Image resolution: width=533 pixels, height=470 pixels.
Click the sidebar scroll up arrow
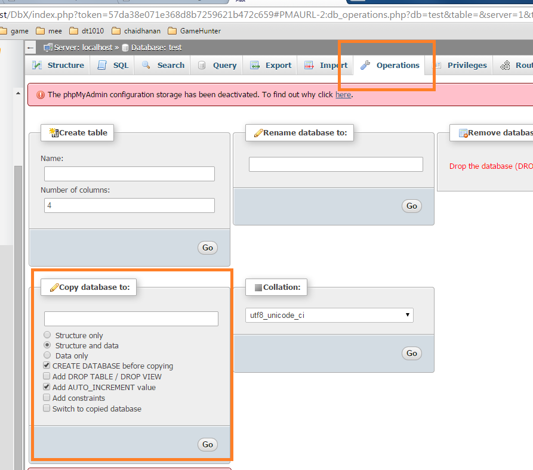click(18, 94)
